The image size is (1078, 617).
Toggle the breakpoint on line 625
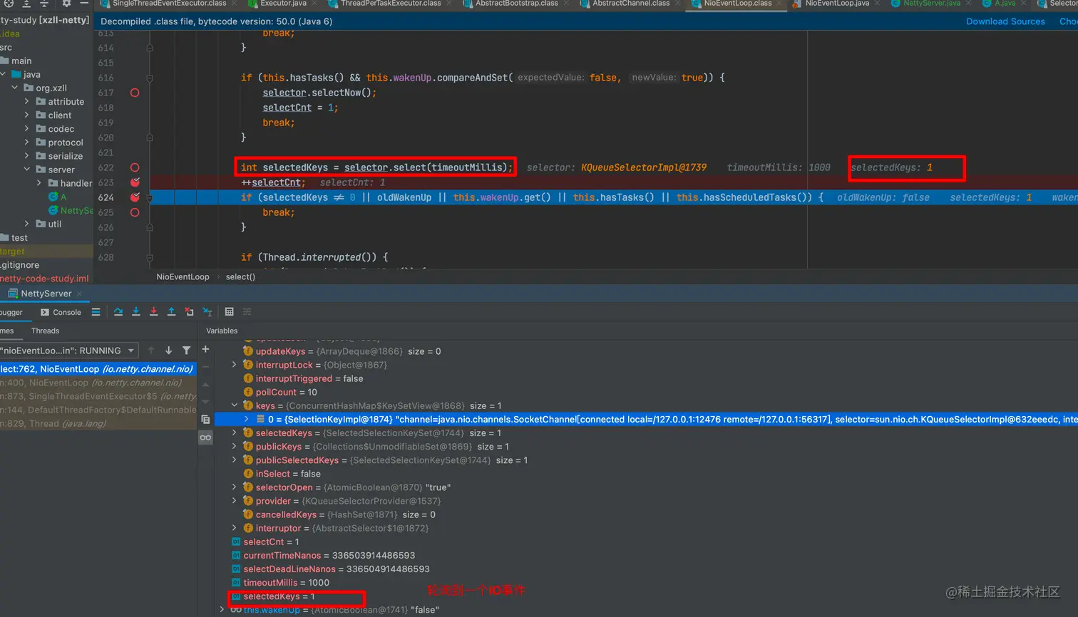[135, 212]
